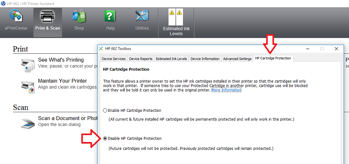
Task: Click the bold HP Cartridge Protection heading
Action: click(x=126, y=69)
